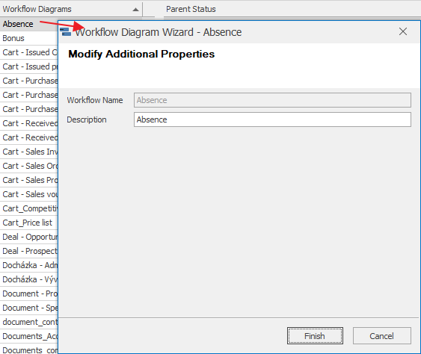Select the Absence row in the list
421x354 pixels.
(x=28, y=24)
